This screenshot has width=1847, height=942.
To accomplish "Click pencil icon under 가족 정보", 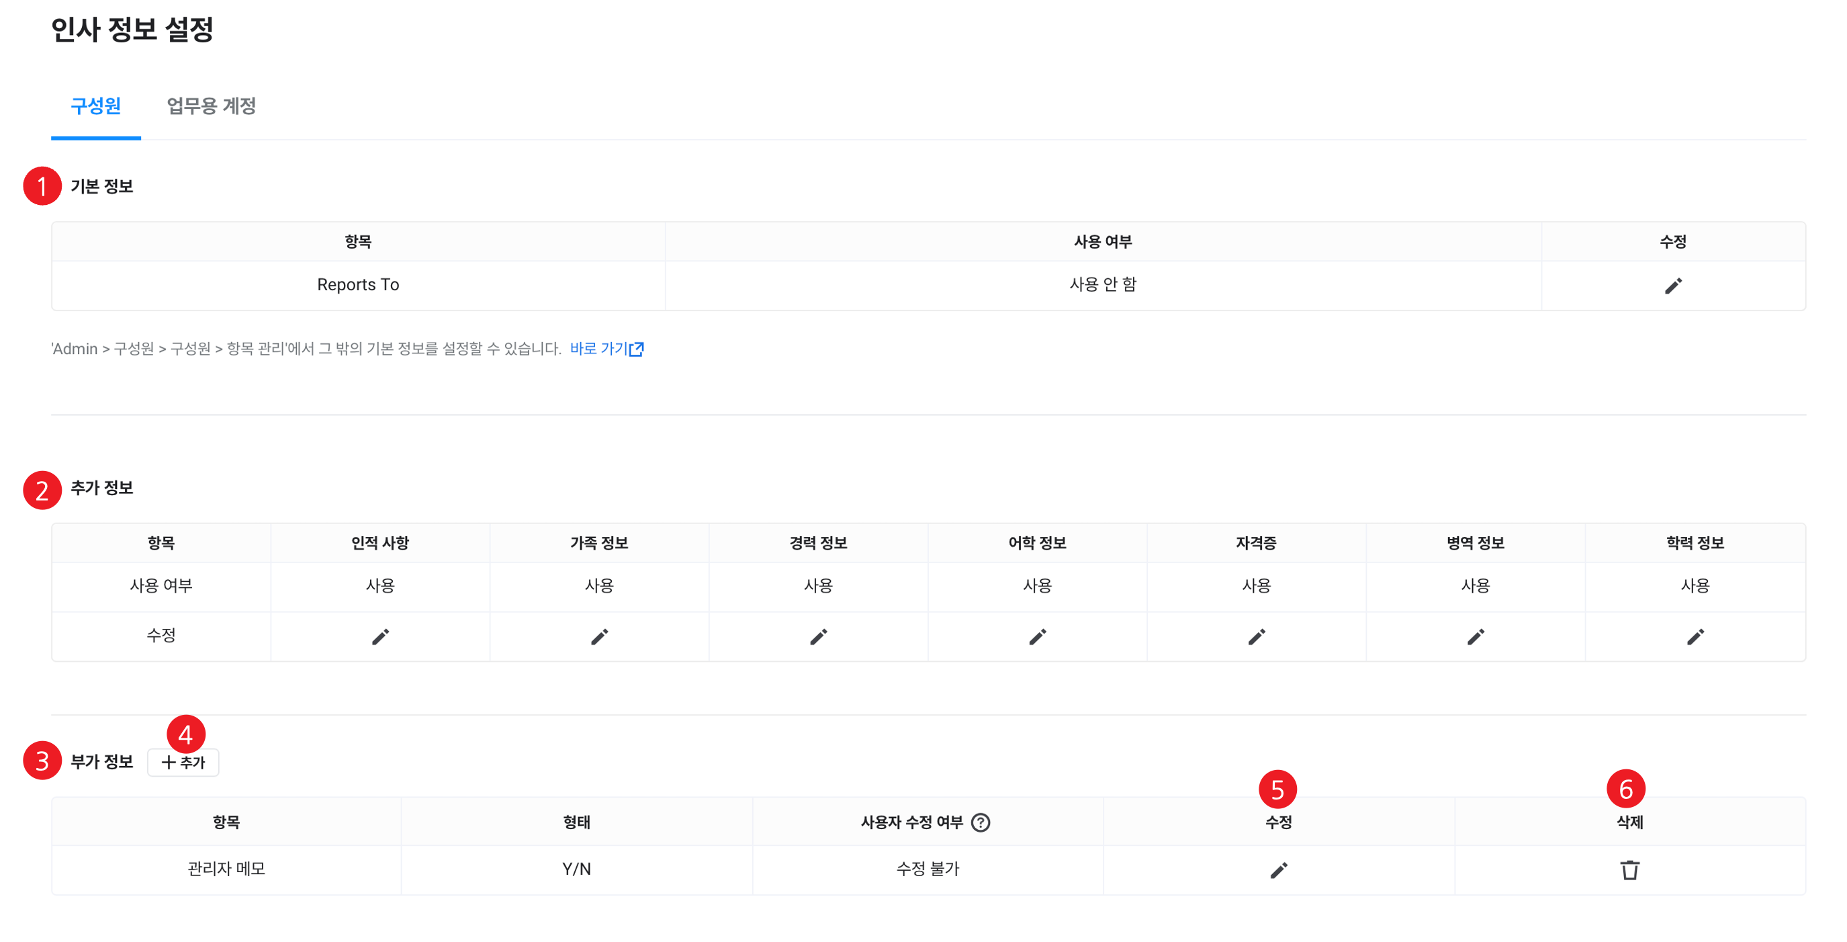I will tap(599, 636).
